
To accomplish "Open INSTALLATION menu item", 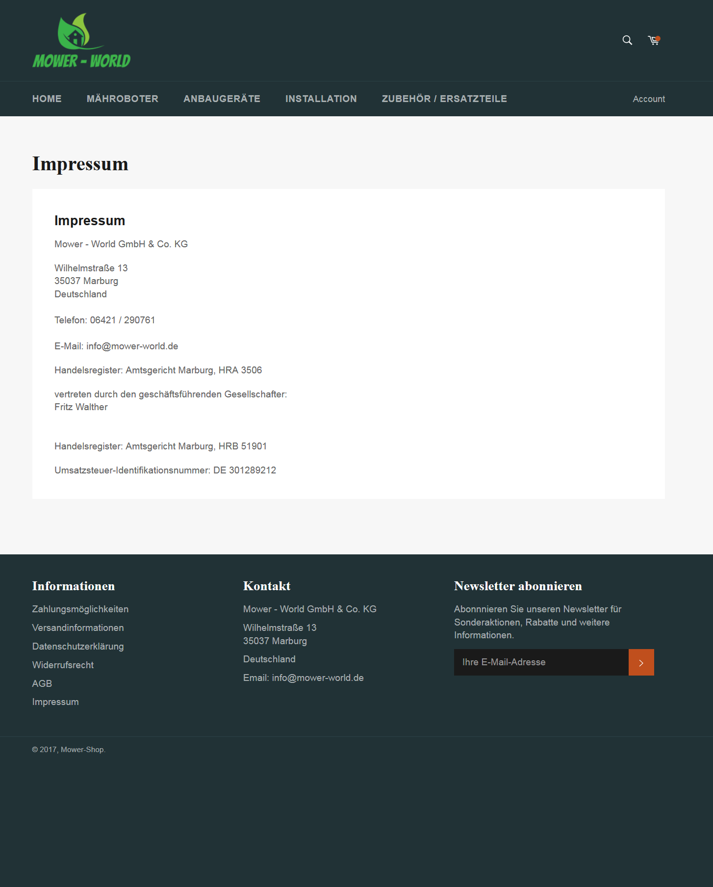I will point(321,99).
